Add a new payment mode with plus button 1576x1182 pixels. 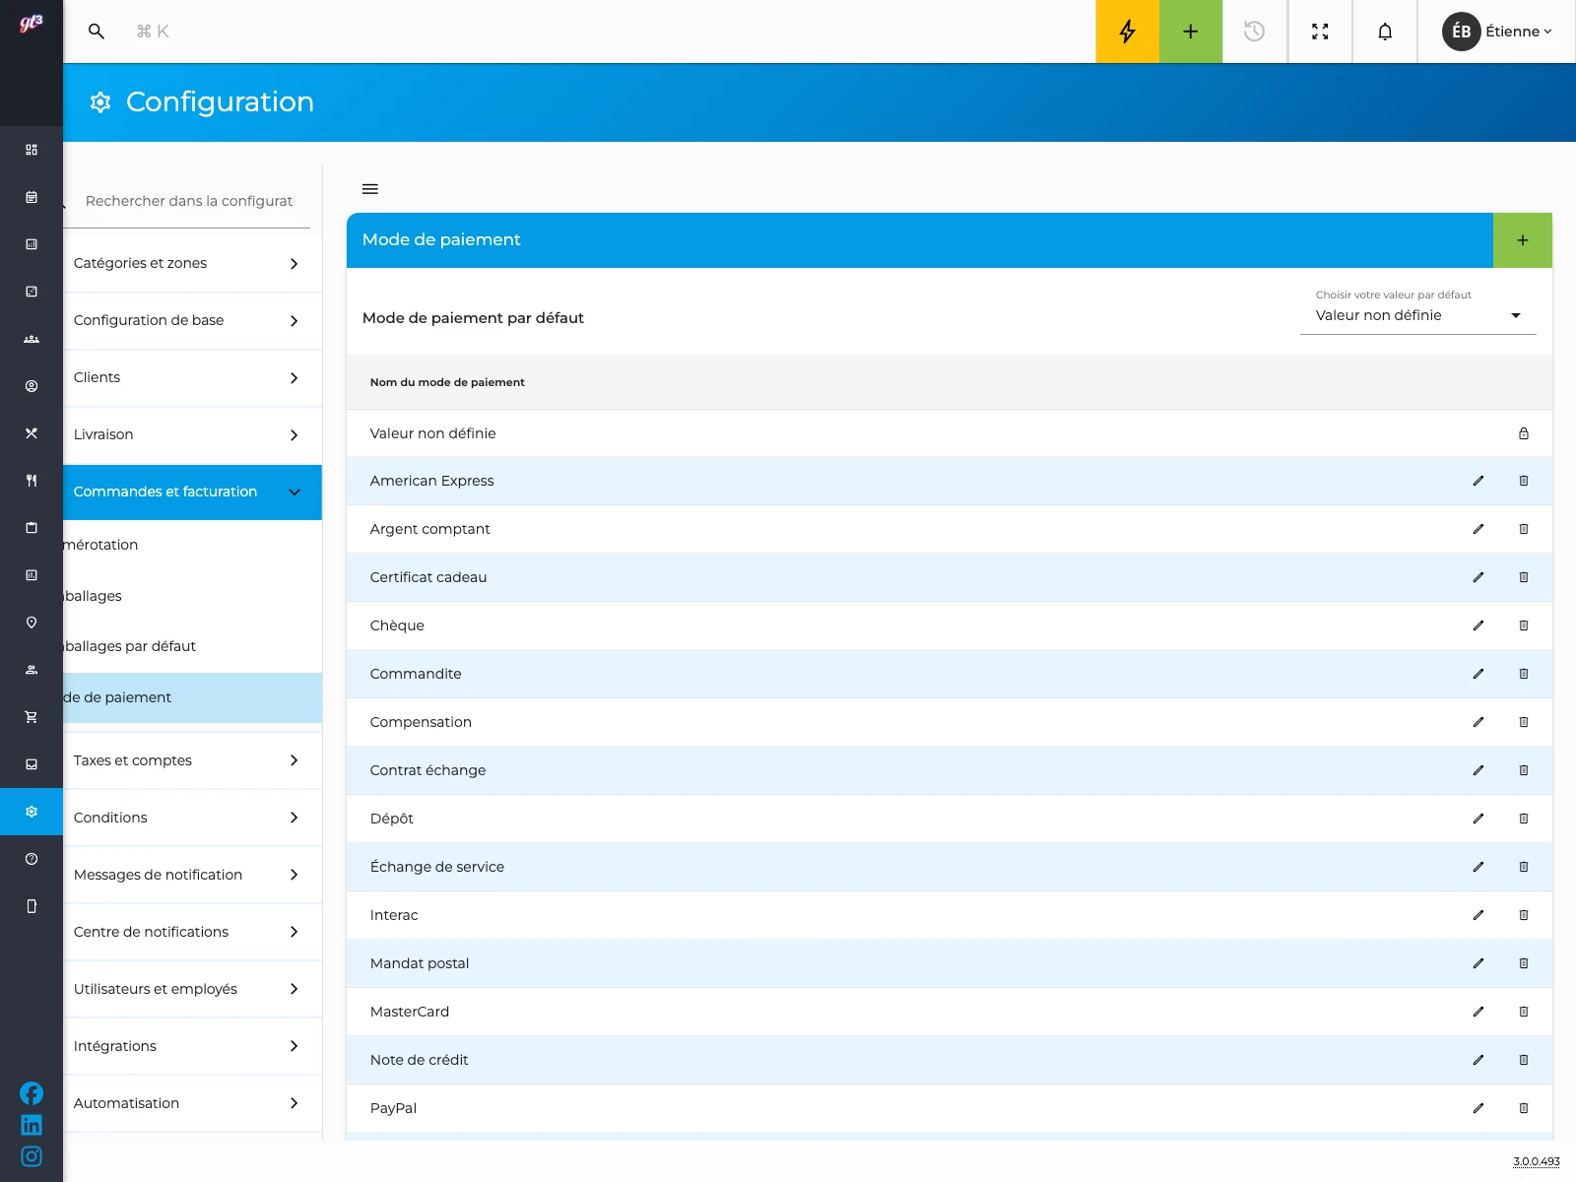1523,240
